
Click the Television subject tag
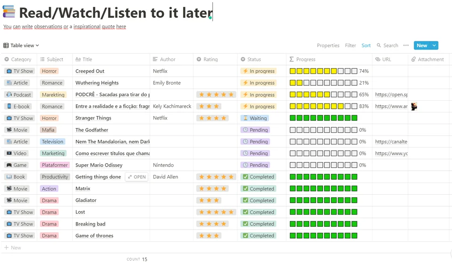point(52,142)
